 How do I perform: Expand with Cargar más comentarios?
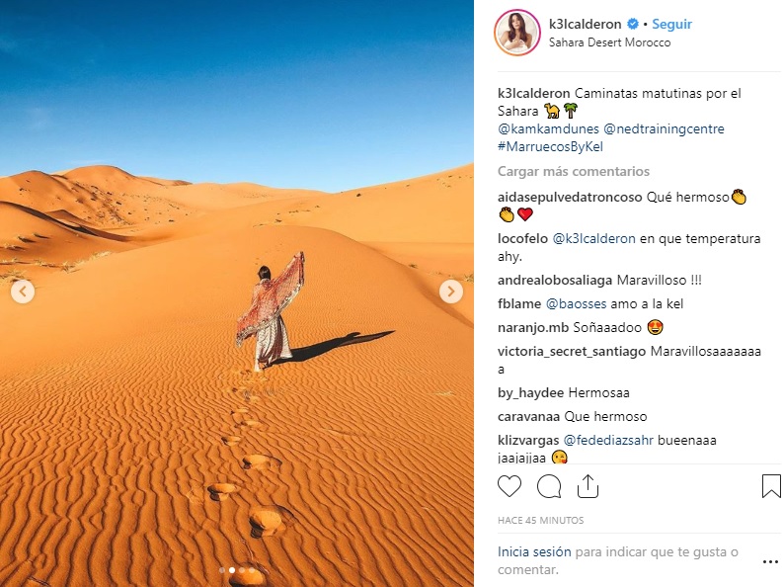[573, 171]
